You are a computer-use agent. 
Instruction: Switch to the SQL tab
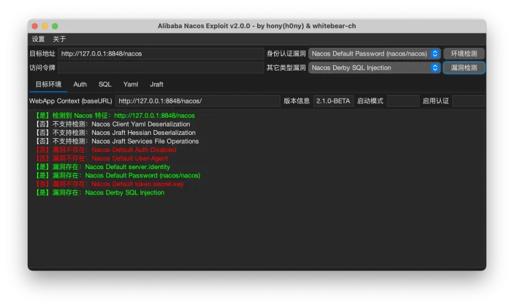coord(105,84)
